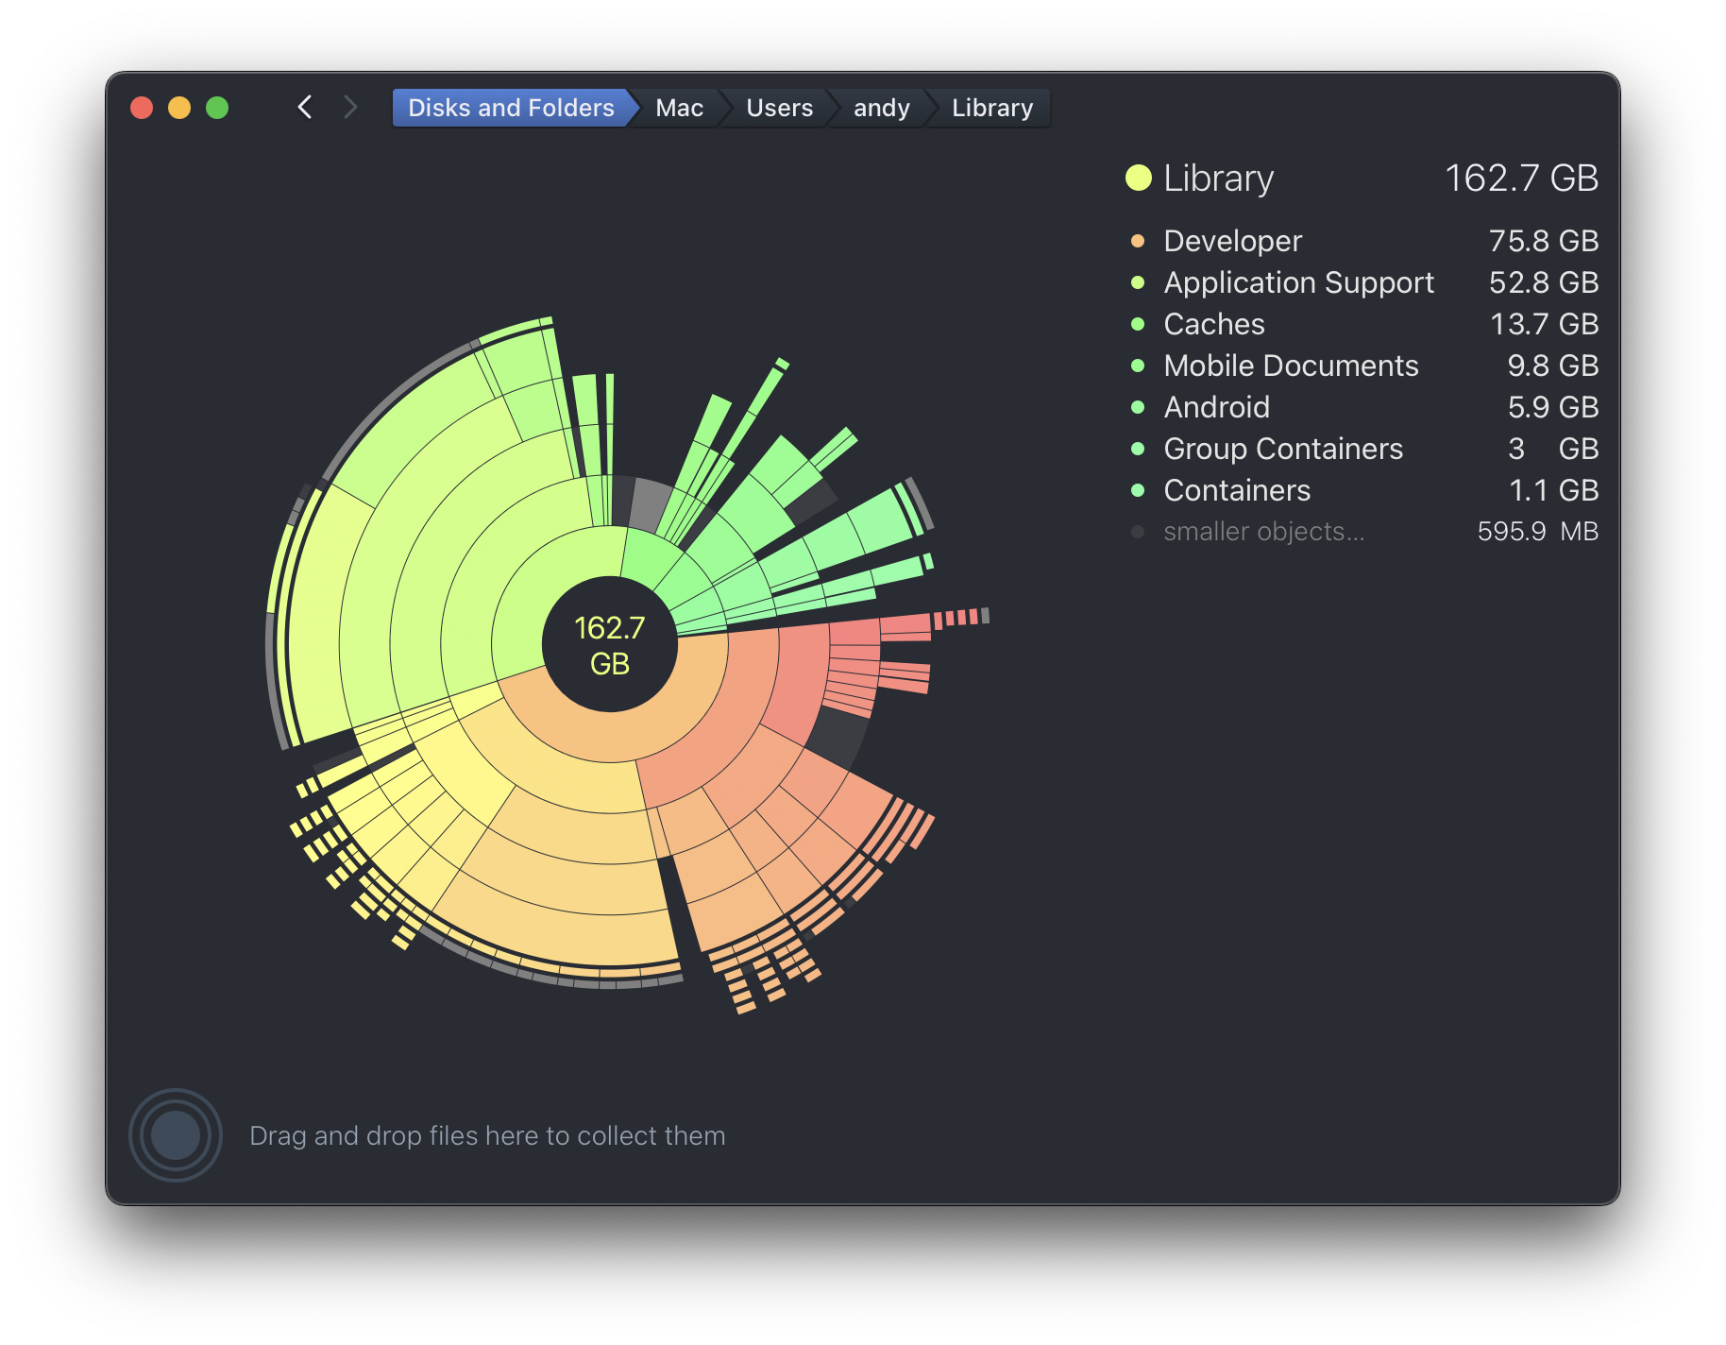
Task: Click the back navigation arrow
Action: pos(304,108)
